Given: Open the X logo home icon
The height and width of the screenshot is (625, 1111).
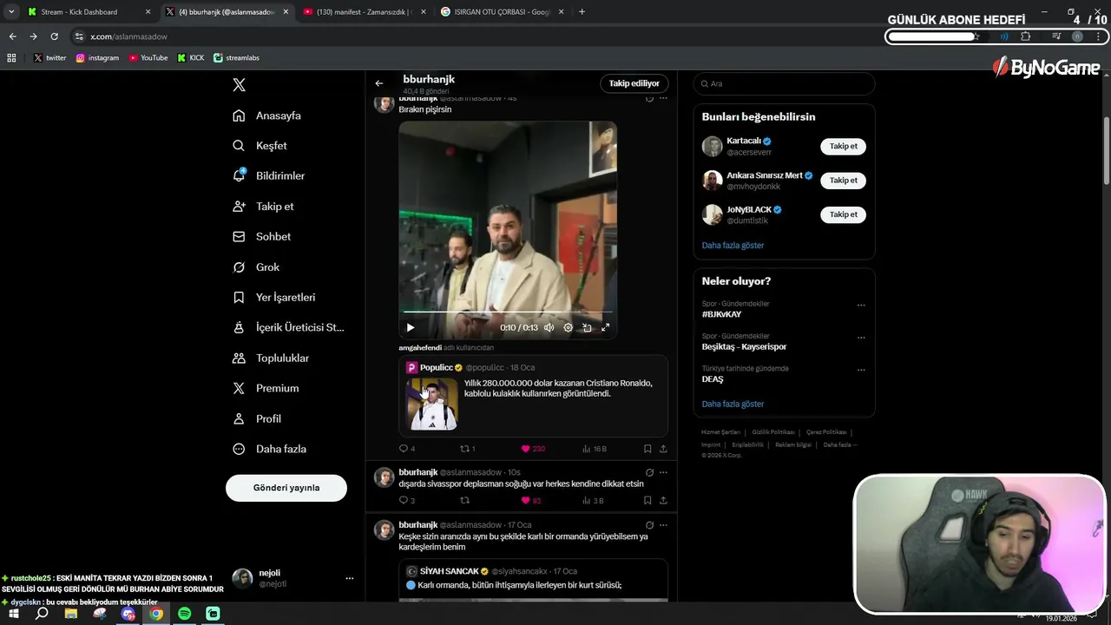Looking at the screenshot, I should click(239, 84).
